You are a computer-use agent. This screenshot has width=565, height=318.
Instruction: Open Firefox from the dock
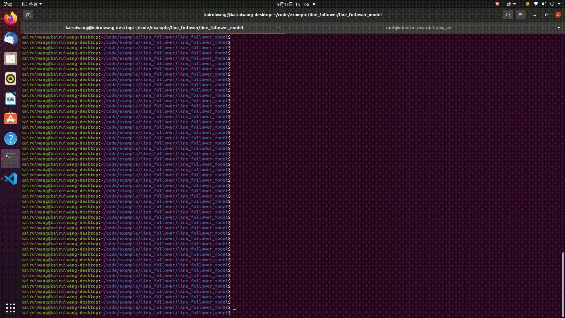[11, 19]
